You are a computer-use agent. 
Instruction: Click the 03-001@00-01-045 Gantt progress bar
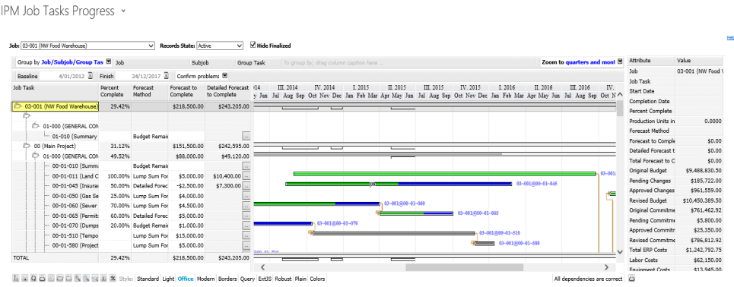[399, 184]
